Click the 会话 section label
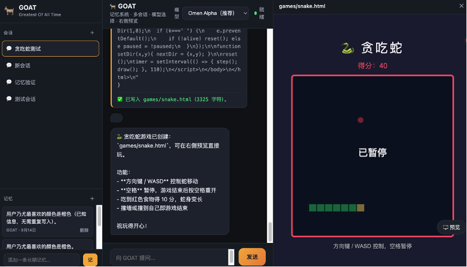The image size is (467, 267). tap(8, 33)
